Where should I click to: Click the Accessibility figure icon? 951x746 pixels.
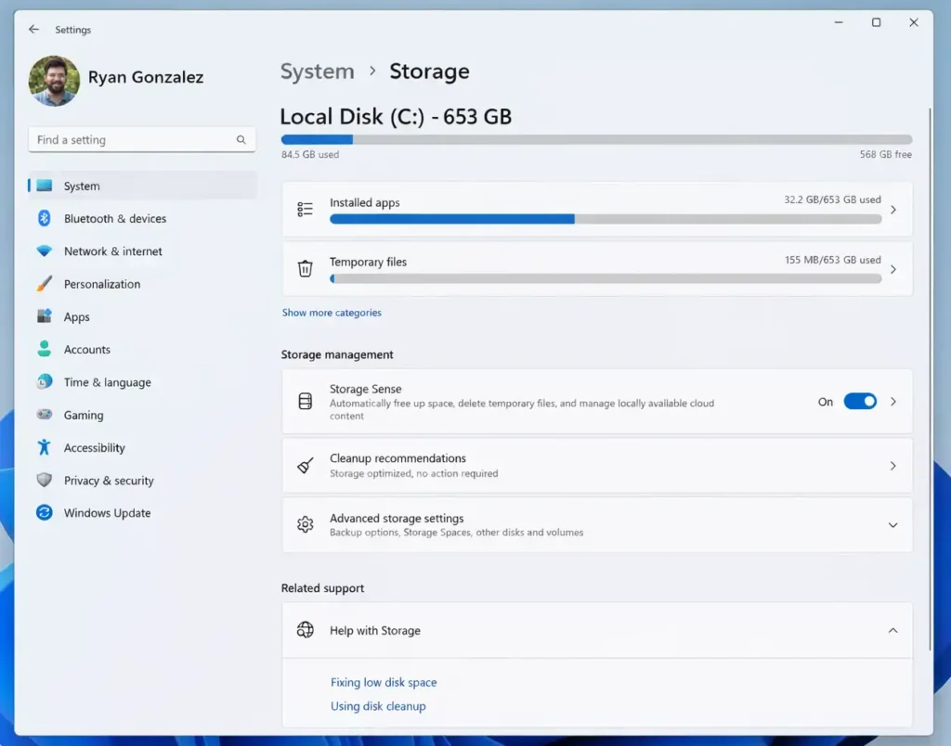pyautogui.click(x=44, y=448)
